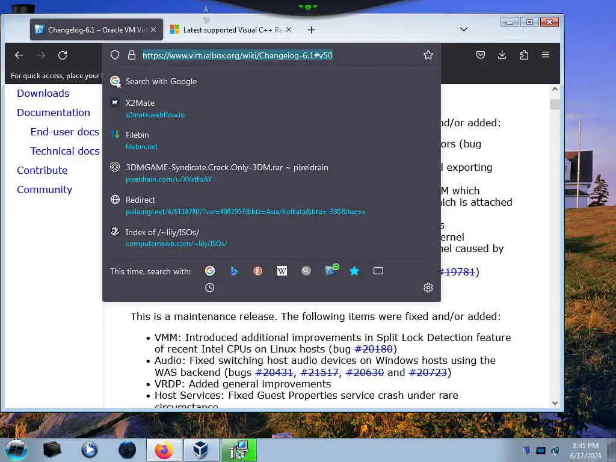Click the URL address bar field
Image resolution: width=616 pixels, height=462 pixels.
(271, 55)
